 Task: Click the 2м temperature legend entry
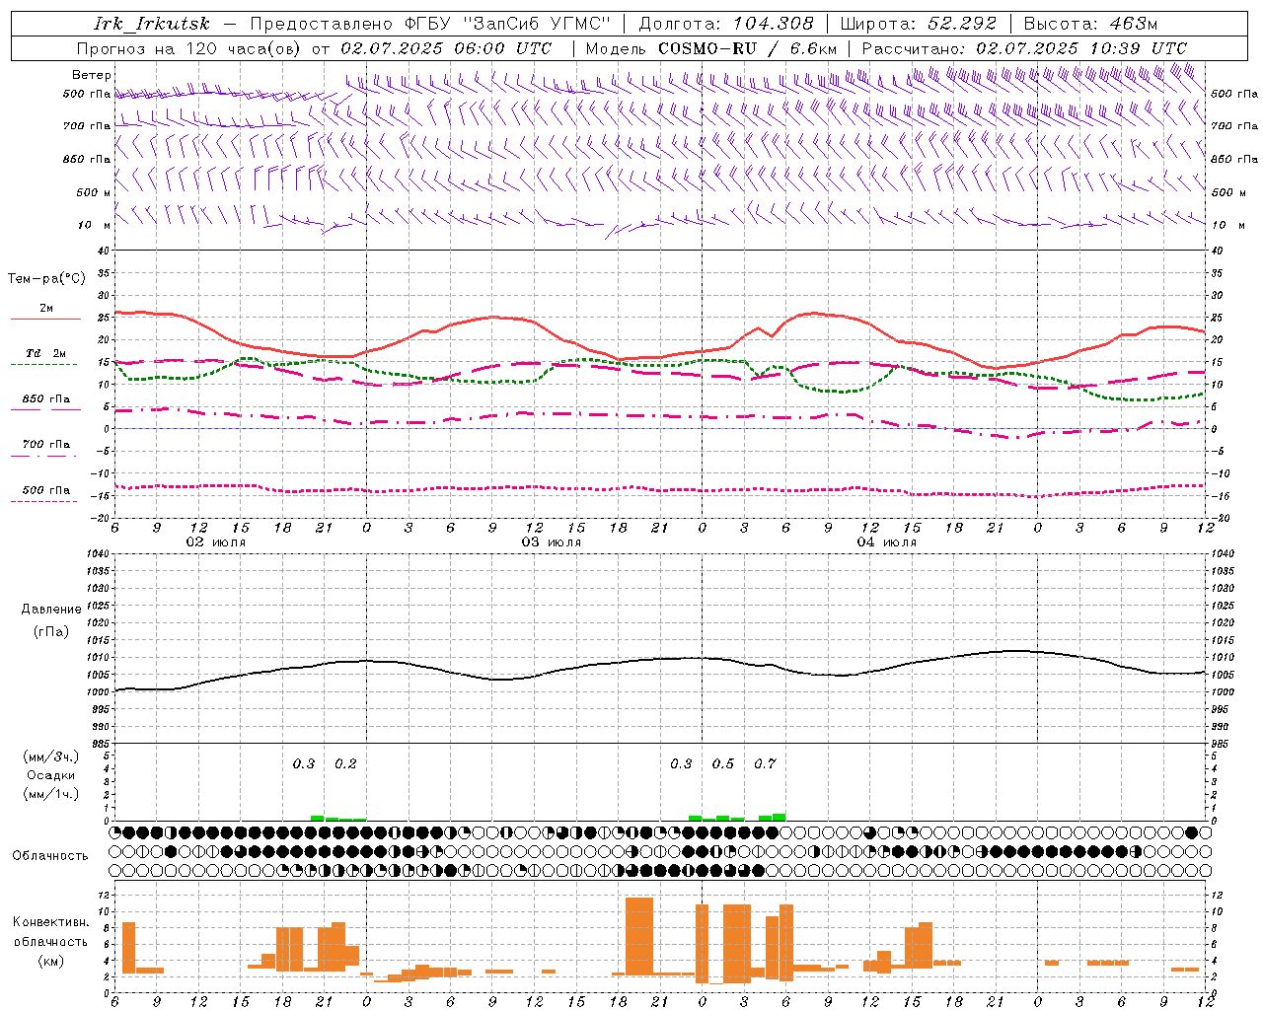pos(46,308)
